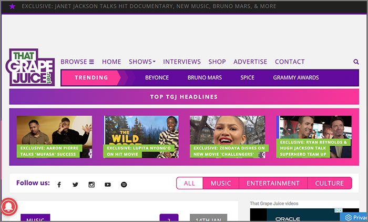Open Ryan Reynolds & Hugh Jackman thumbnail
Viewport: 368px width, 222px height.
point(314,137)
